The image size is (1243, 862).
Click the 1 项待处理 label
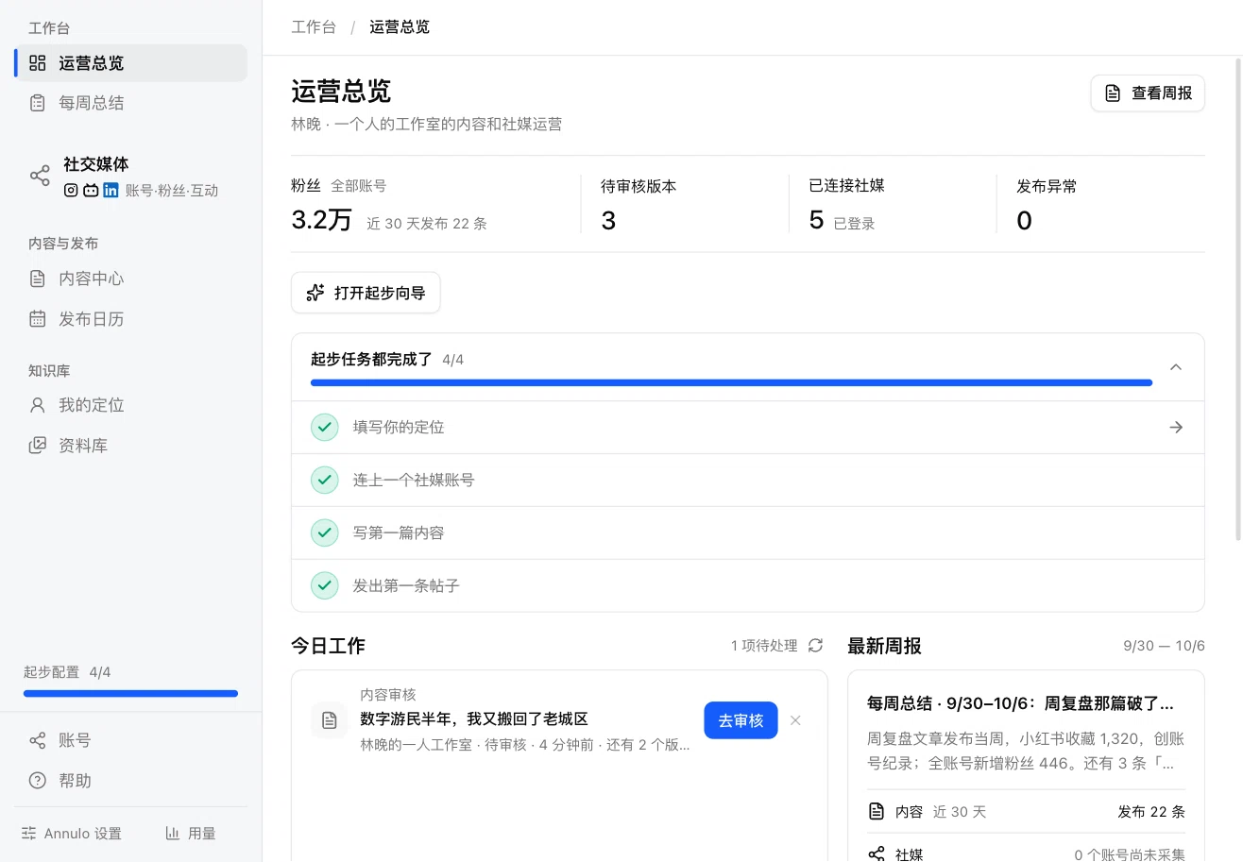point(764,646)
